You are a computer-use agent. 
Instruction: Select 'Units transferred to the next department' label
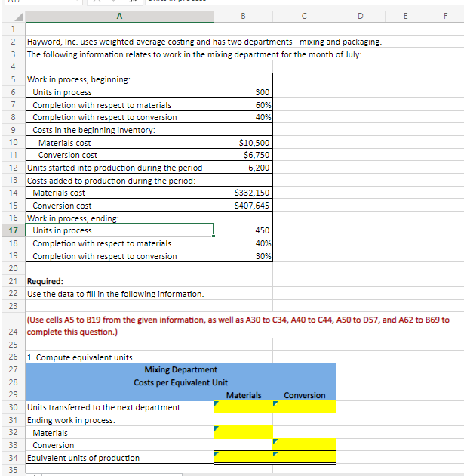119,407
